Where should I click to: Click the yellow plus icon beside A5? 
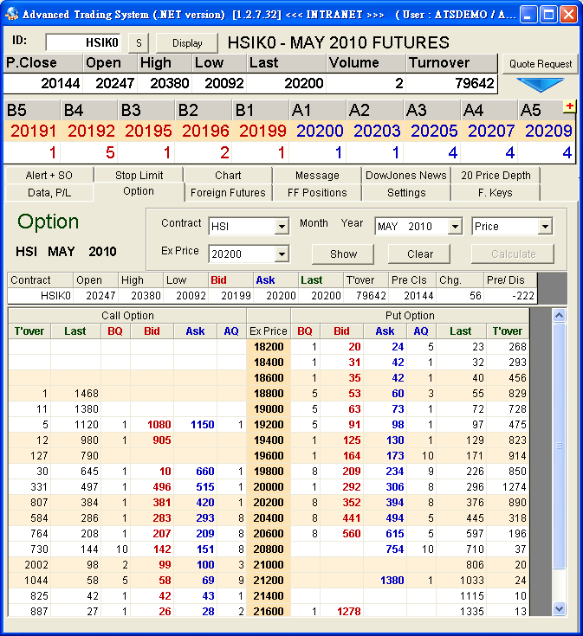click(569, 106)
